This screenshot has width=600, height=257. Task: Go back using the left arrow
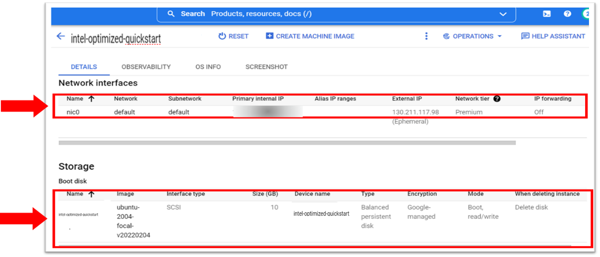coord(61,37)
